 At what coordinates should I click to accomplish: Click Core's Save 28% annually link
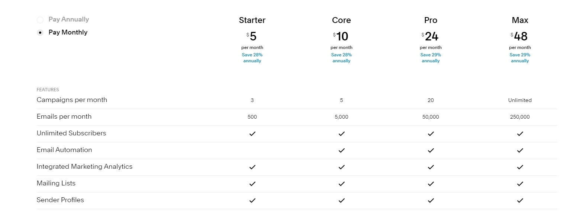pos(341,58)
